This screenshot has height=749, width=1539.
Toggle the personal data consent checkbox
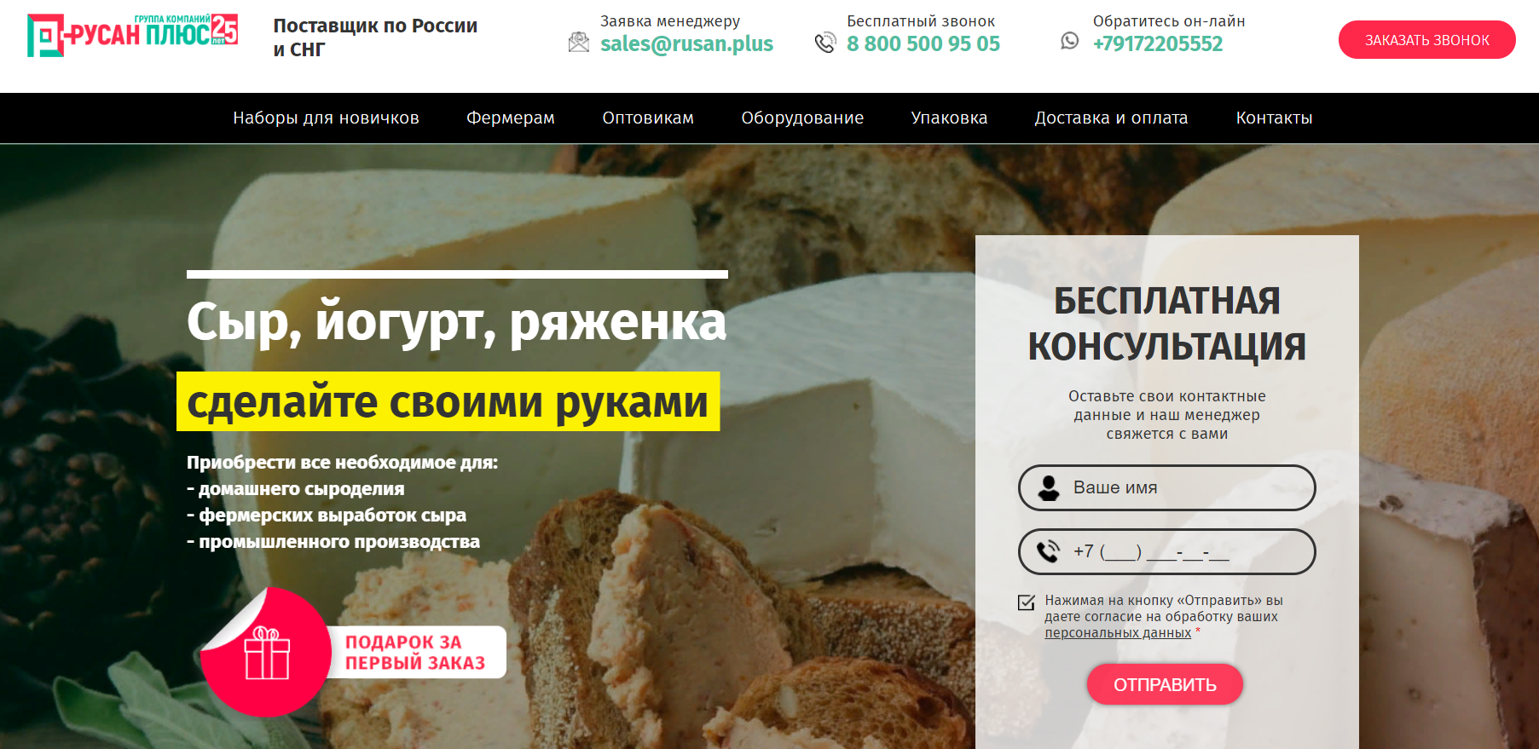[1027, 602]
